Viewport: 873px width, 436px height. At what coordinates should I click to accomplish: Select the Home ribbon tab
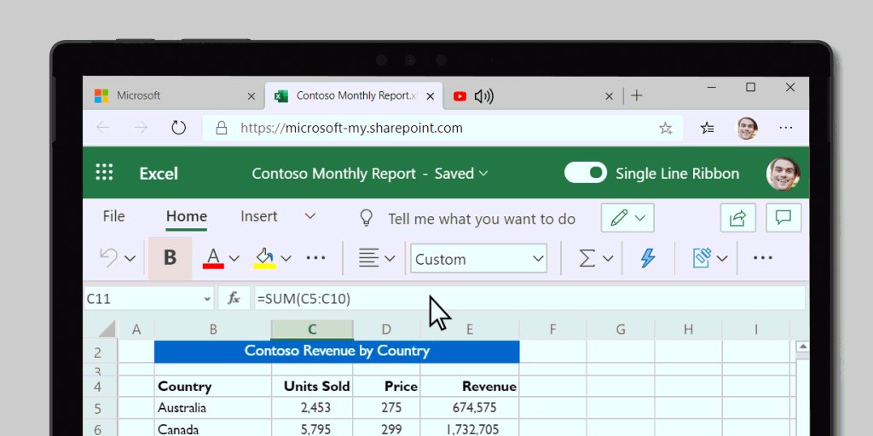pyautogui.click(x=187, y=216)
